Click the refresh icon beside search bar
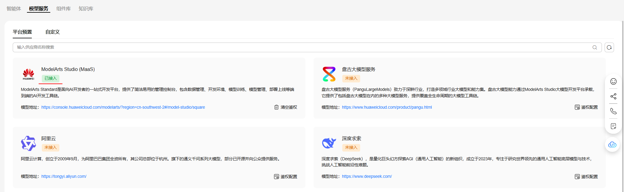Viewport: 624px width, 192px height. click(x=609, y=47)
